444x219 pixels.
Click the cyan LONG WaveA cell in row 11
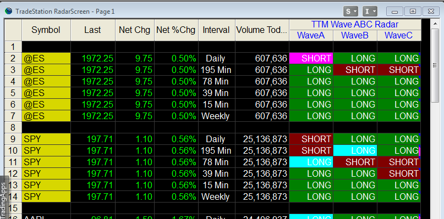311,162
